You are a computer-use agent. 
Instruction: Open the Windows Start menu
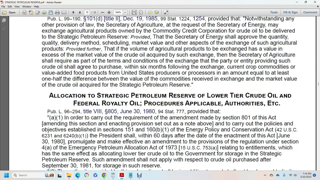(x=6, y=175)
